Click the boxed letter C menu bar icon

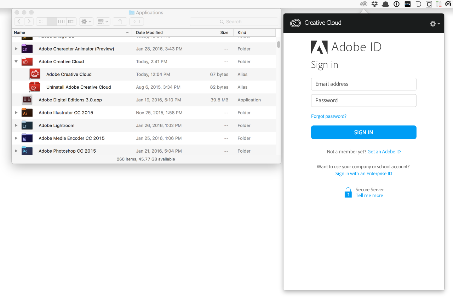tap(429, 4)
